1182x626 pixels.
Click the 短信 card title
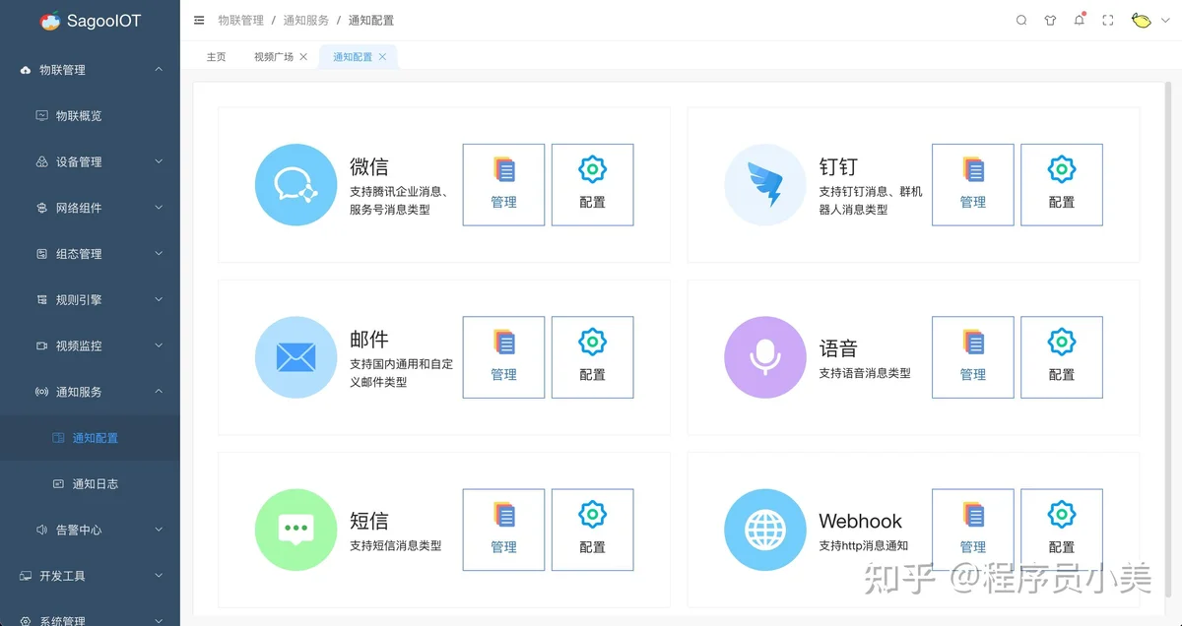[369, 521]
